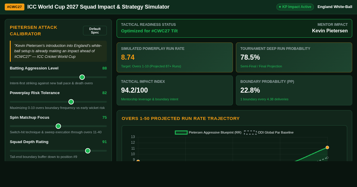Click the 8.74 run rate value
Screen dimensions: 357x187
click(128, 57)
